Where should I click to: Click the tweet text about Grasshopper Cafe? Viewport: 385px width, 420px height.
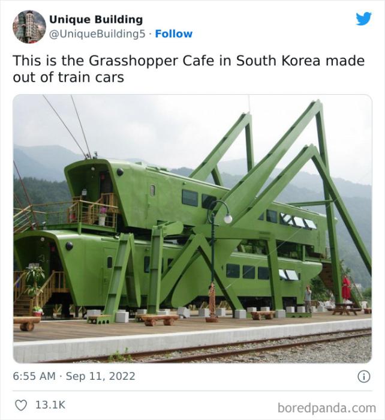(189, 69)
